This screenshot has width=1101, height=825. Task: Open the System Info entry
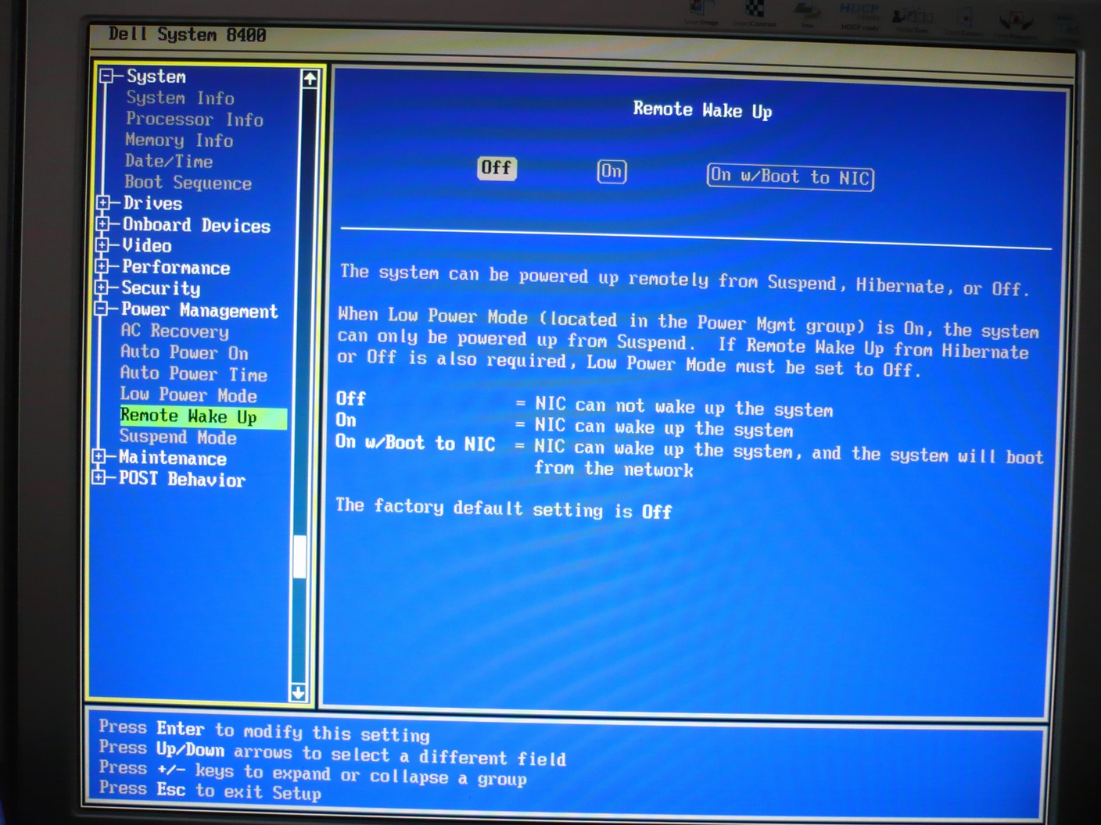coord(180,98)
